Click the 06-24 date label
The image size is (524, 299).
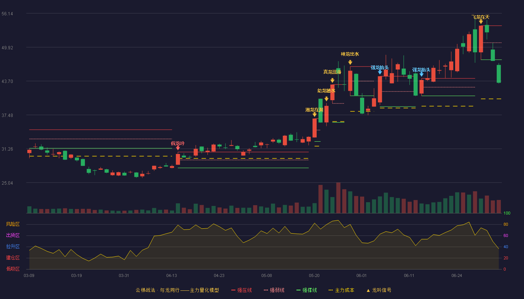(457, 275)
